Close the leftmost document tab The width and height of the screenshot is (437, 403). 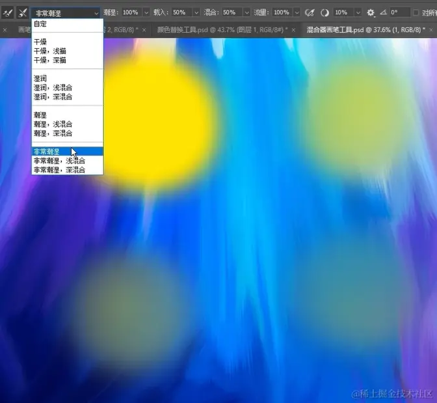pyautogui.click(x=5, y=30)
